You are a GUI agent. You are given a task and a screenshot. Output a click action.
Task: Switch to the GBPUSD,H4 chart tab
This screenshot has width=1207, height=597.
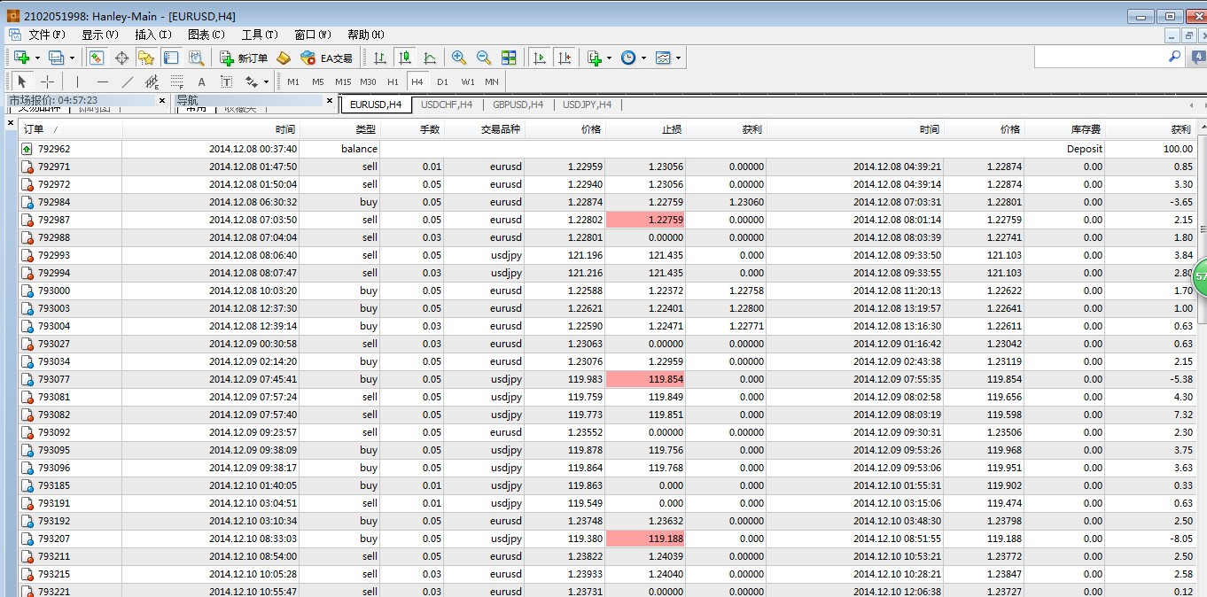coord(518,105)
